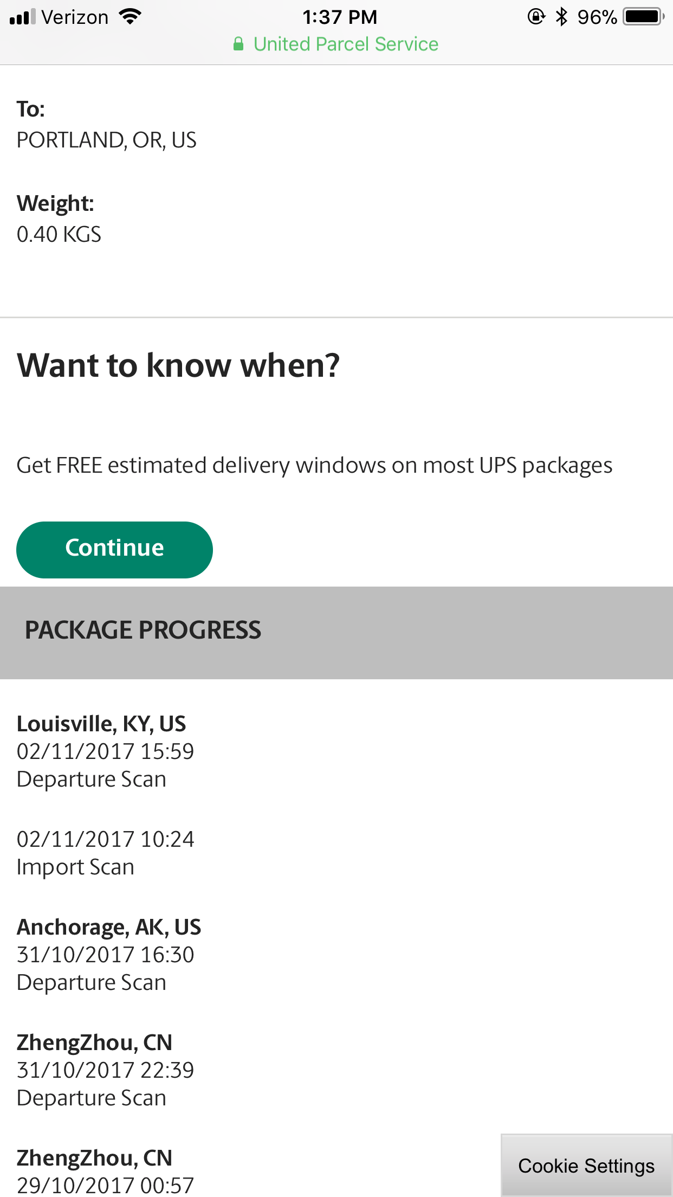
Task: Tap the green padlock security icon
Action: [238, 44]
